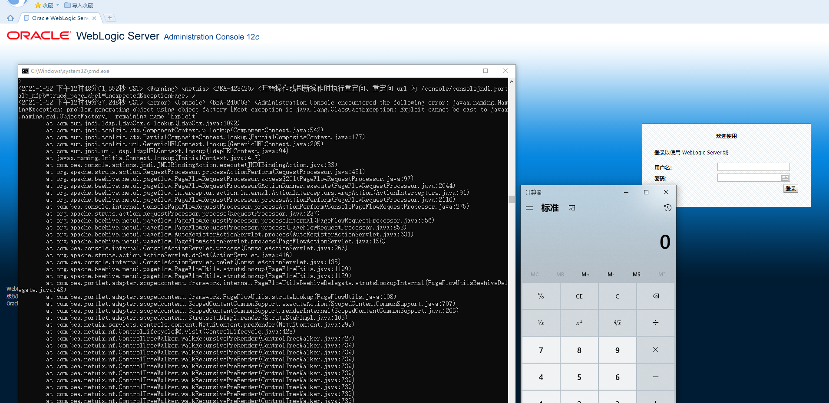Close the calculator window

(x=666, y=192)
